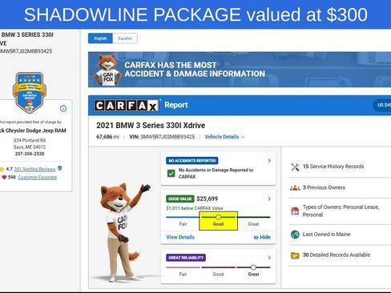
Task: Click the Good Value green badge
Action: (x=180, y=199)
